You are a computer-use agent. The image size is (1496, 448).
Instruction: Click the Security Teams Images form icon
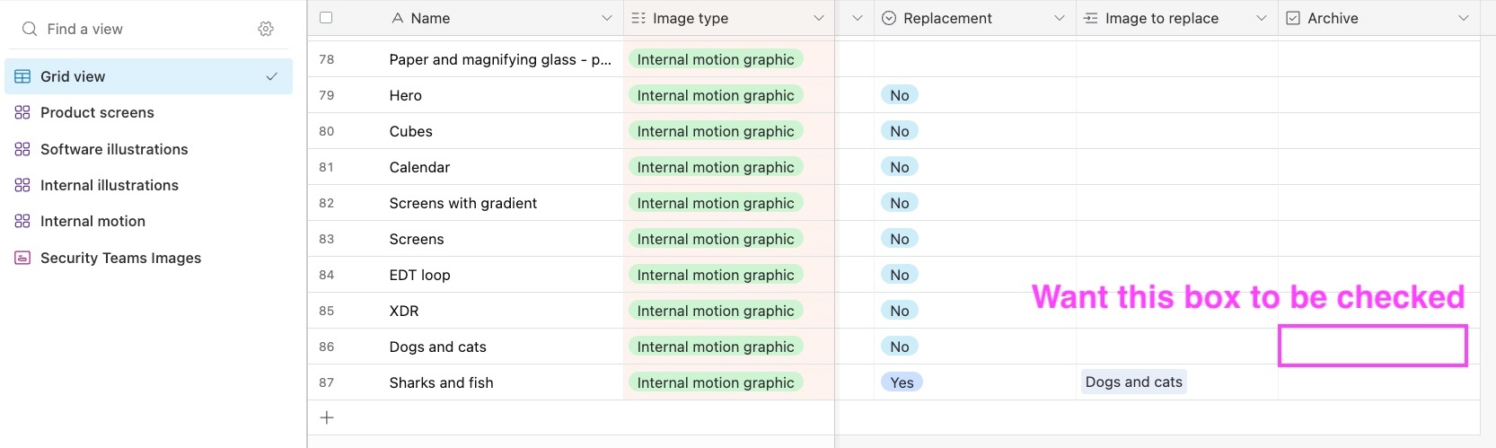(22, 258)
